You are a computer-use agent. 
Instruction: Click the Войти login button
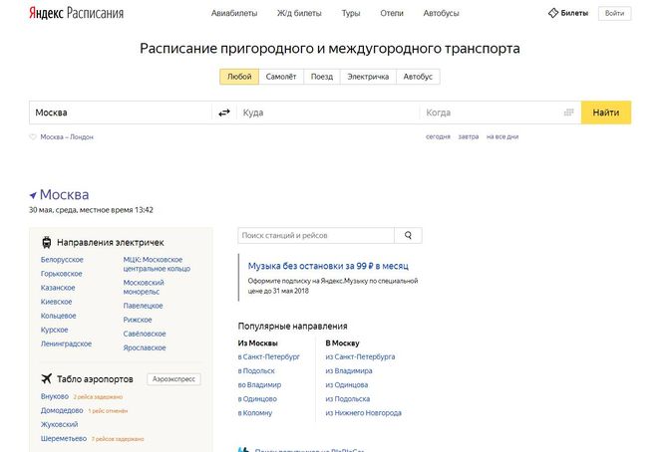615,13
